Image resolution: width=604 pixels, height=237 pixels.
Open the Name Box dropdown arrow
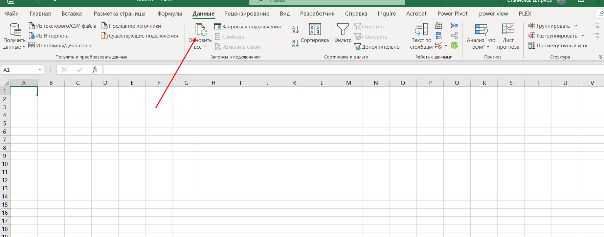40,70
